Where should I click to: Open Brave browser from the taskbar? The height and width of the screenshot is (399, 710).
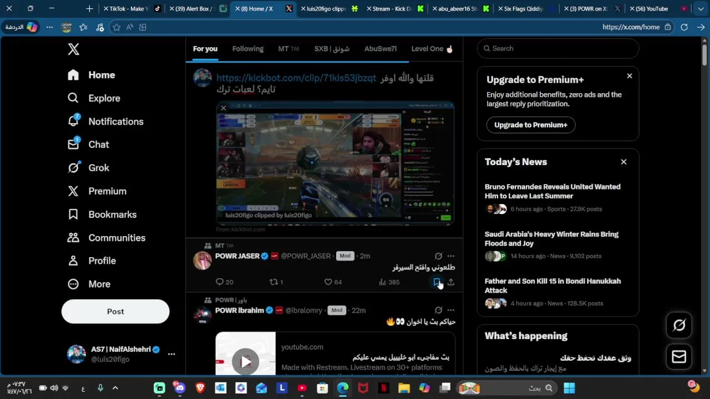pyautogui.click(x=200, y=388)
